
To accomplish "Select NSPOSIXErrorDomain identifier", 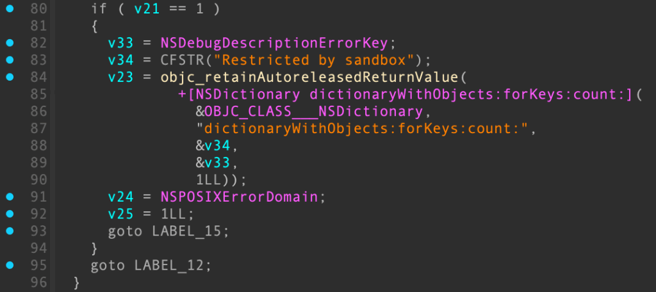I will coord(239,197).
